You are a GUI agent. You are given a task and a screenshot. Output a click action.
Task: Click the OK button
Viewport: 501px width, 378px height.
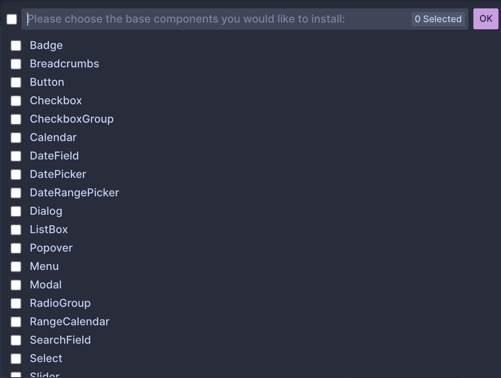pyautogui.click(x=486, y=19)
